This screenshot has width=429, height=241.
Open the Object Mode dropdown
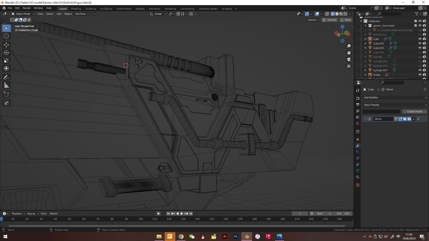tap(23, 14)
